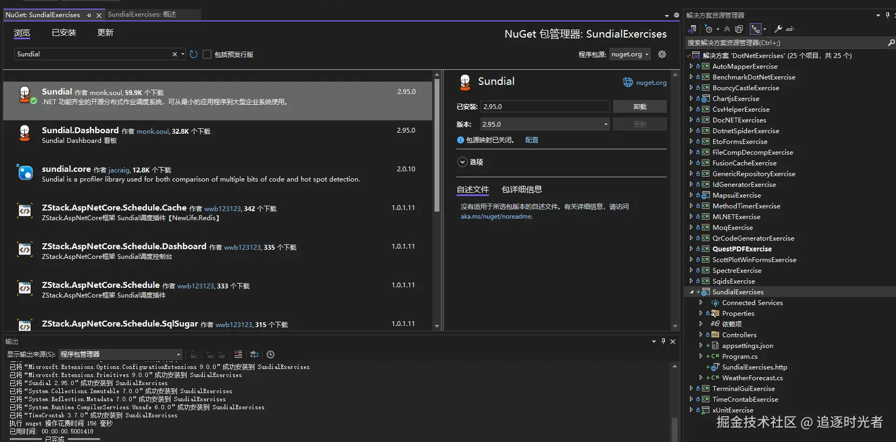Focus the Solution Explorer search field
896x442 pixels.
pos(785,42)
